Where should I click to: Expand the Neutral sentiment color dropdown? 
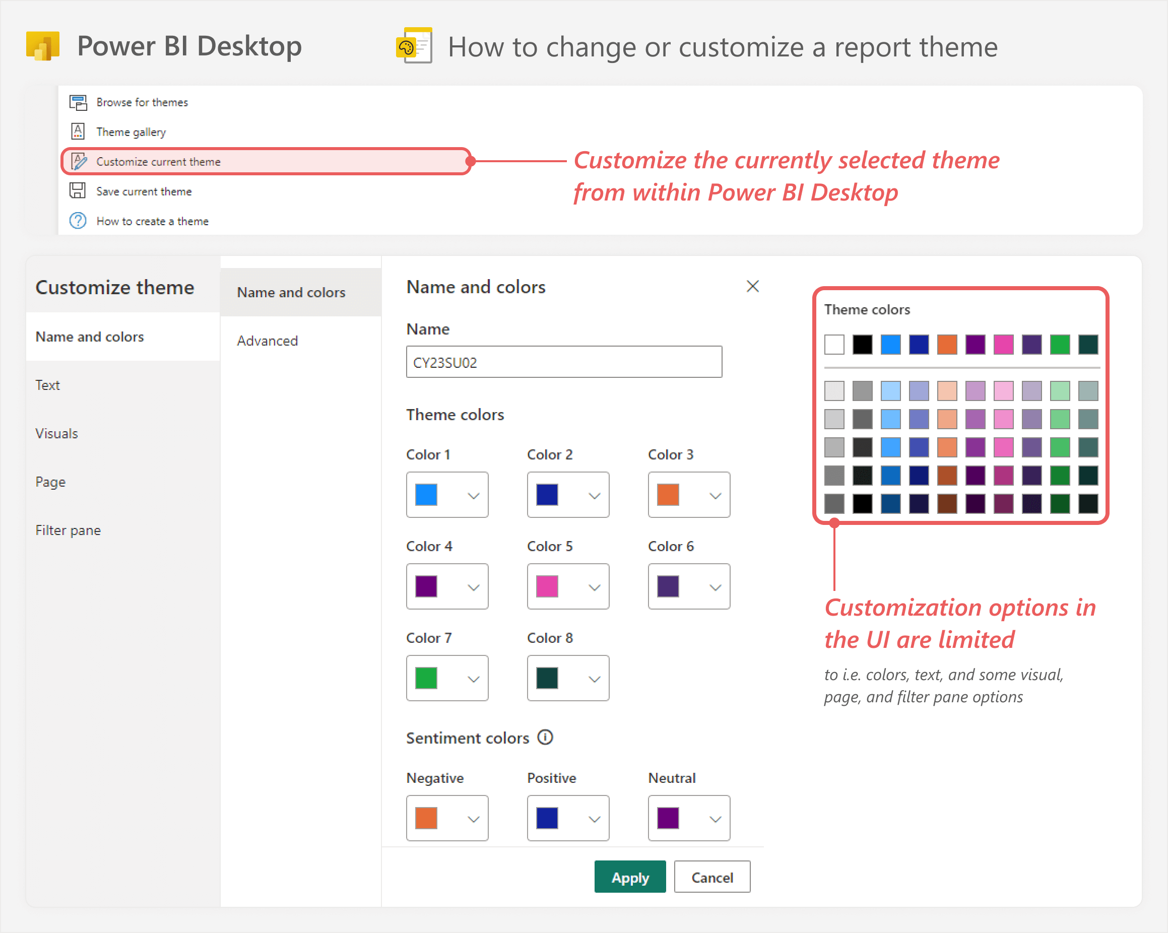coord(689,818)
